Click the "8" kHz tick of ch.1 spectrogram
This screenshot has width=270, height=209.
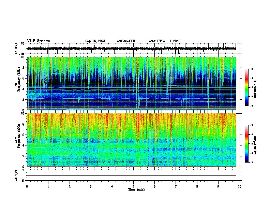pos(24,68)
